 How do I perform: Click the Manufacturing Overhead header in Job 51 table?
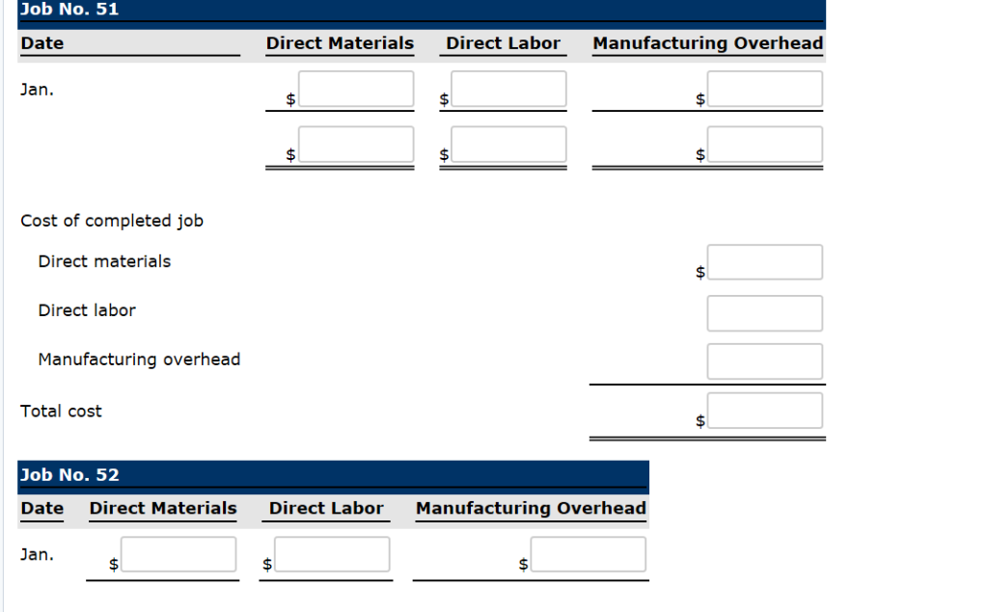coord(707,43)
